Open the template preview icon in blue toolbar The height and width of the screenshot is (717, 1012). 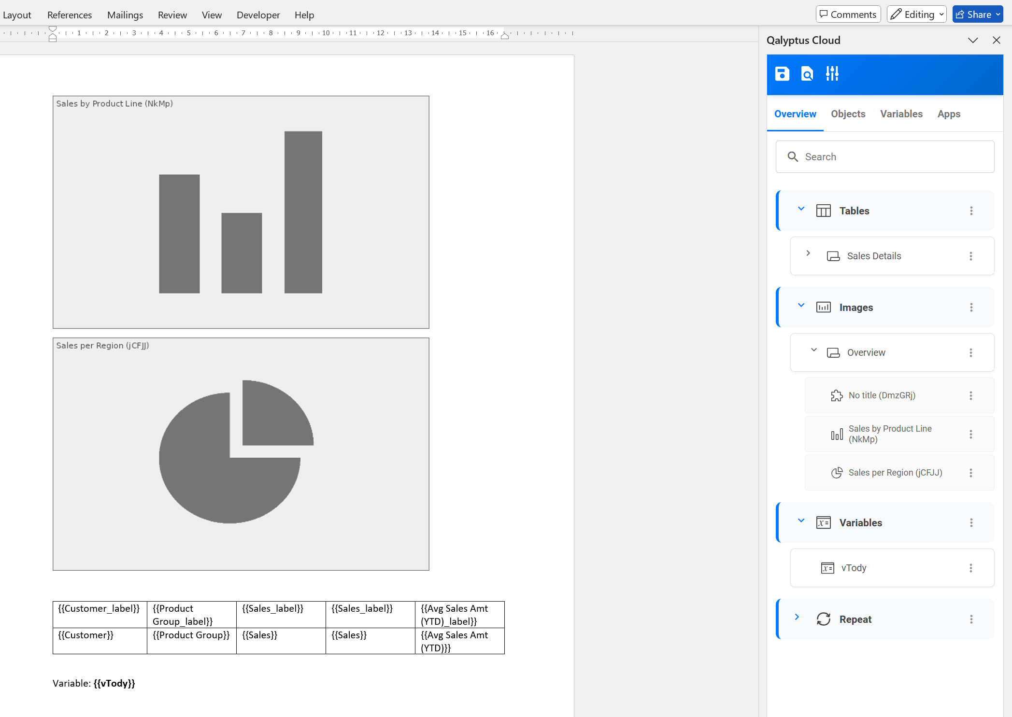pyautogui.click(x=807, y=74)
